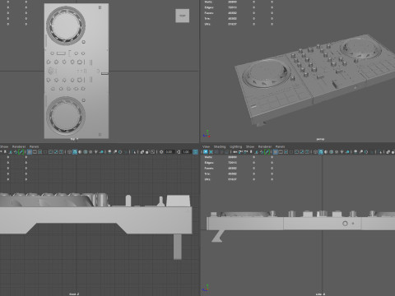This screenshot has width=395, height=296.
Task: Toggle Motion Blur icon in front panel
Action: (x=114, y=152)
